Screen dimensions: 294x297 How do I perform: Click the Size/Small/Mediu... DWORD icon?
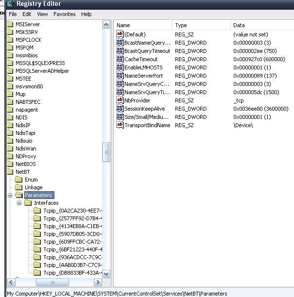coord(120,117)
